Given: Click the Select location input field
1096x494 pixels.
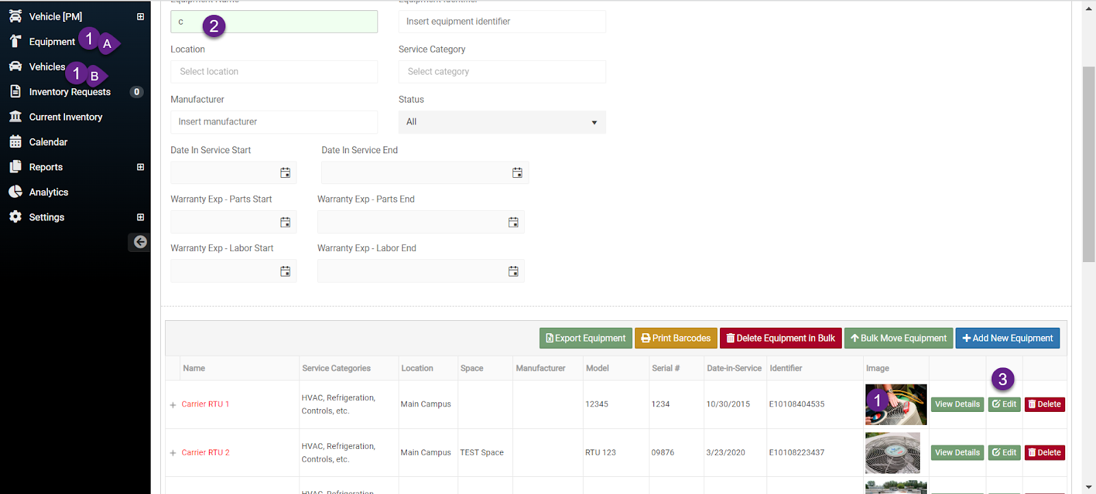Looking at the screenshot, I should (x=273, y=72).
